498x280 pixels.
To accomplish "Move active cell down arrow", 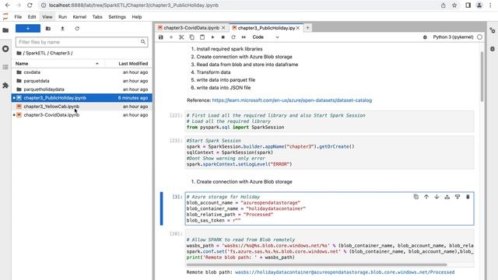I will coord(437,197).
